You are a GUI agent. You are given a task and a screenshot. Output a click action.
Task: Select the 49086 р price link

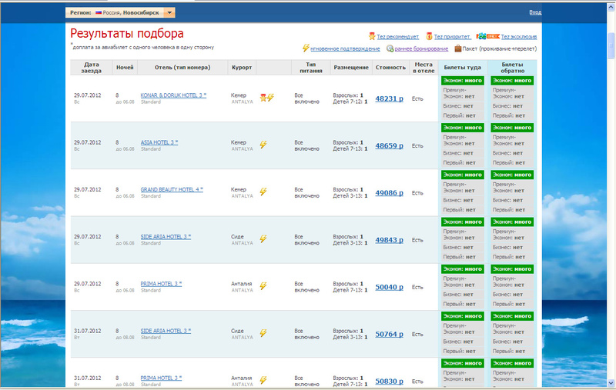point(389,192)
